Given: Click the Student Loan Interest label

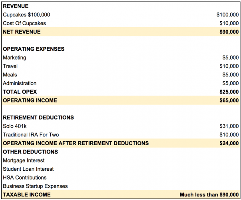Looking at the screenshot, I should pos(28,169).
